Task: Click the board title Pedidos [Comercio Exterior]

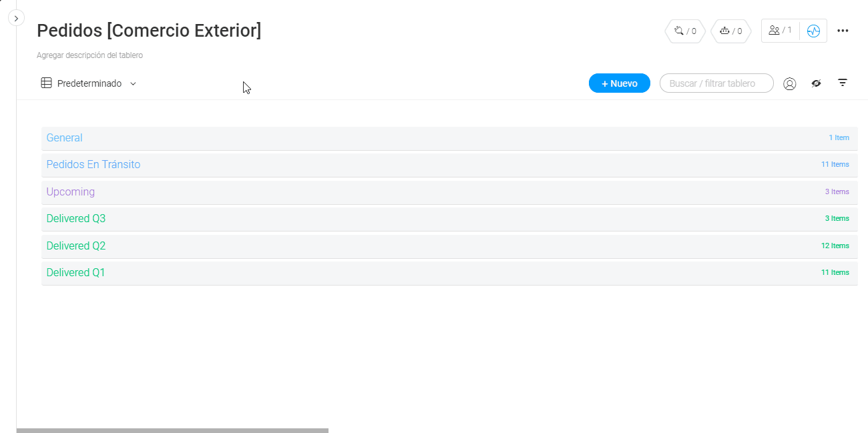Action: coord(149,31)
